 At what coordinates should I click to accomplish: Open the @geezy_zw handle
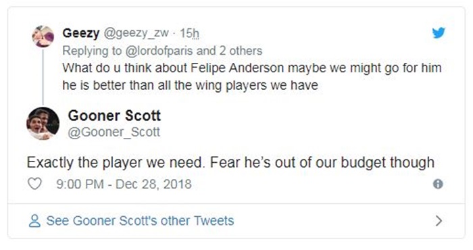[x=136, y=33]
